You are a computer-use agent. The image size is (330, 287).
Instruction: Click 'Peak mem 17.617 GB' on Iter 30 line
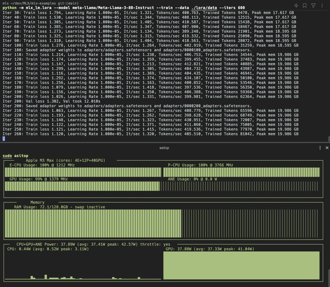273,13
